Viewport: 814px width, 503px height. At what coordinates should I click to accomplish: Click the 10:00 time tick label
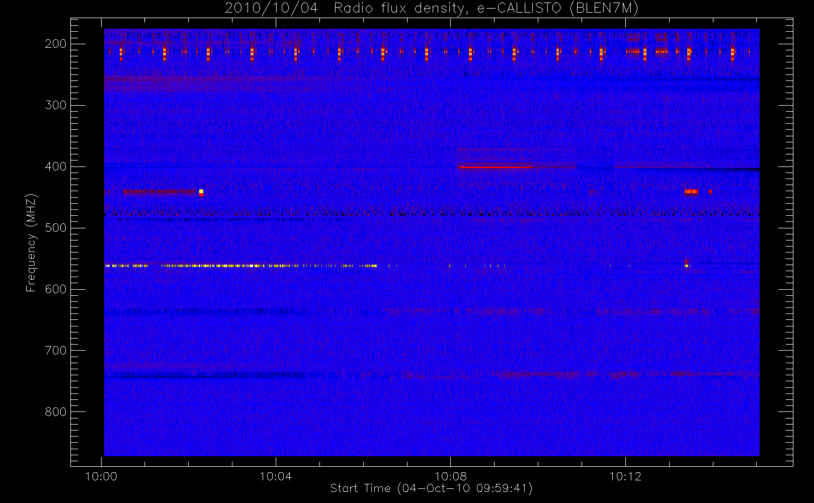coord(101,476)
